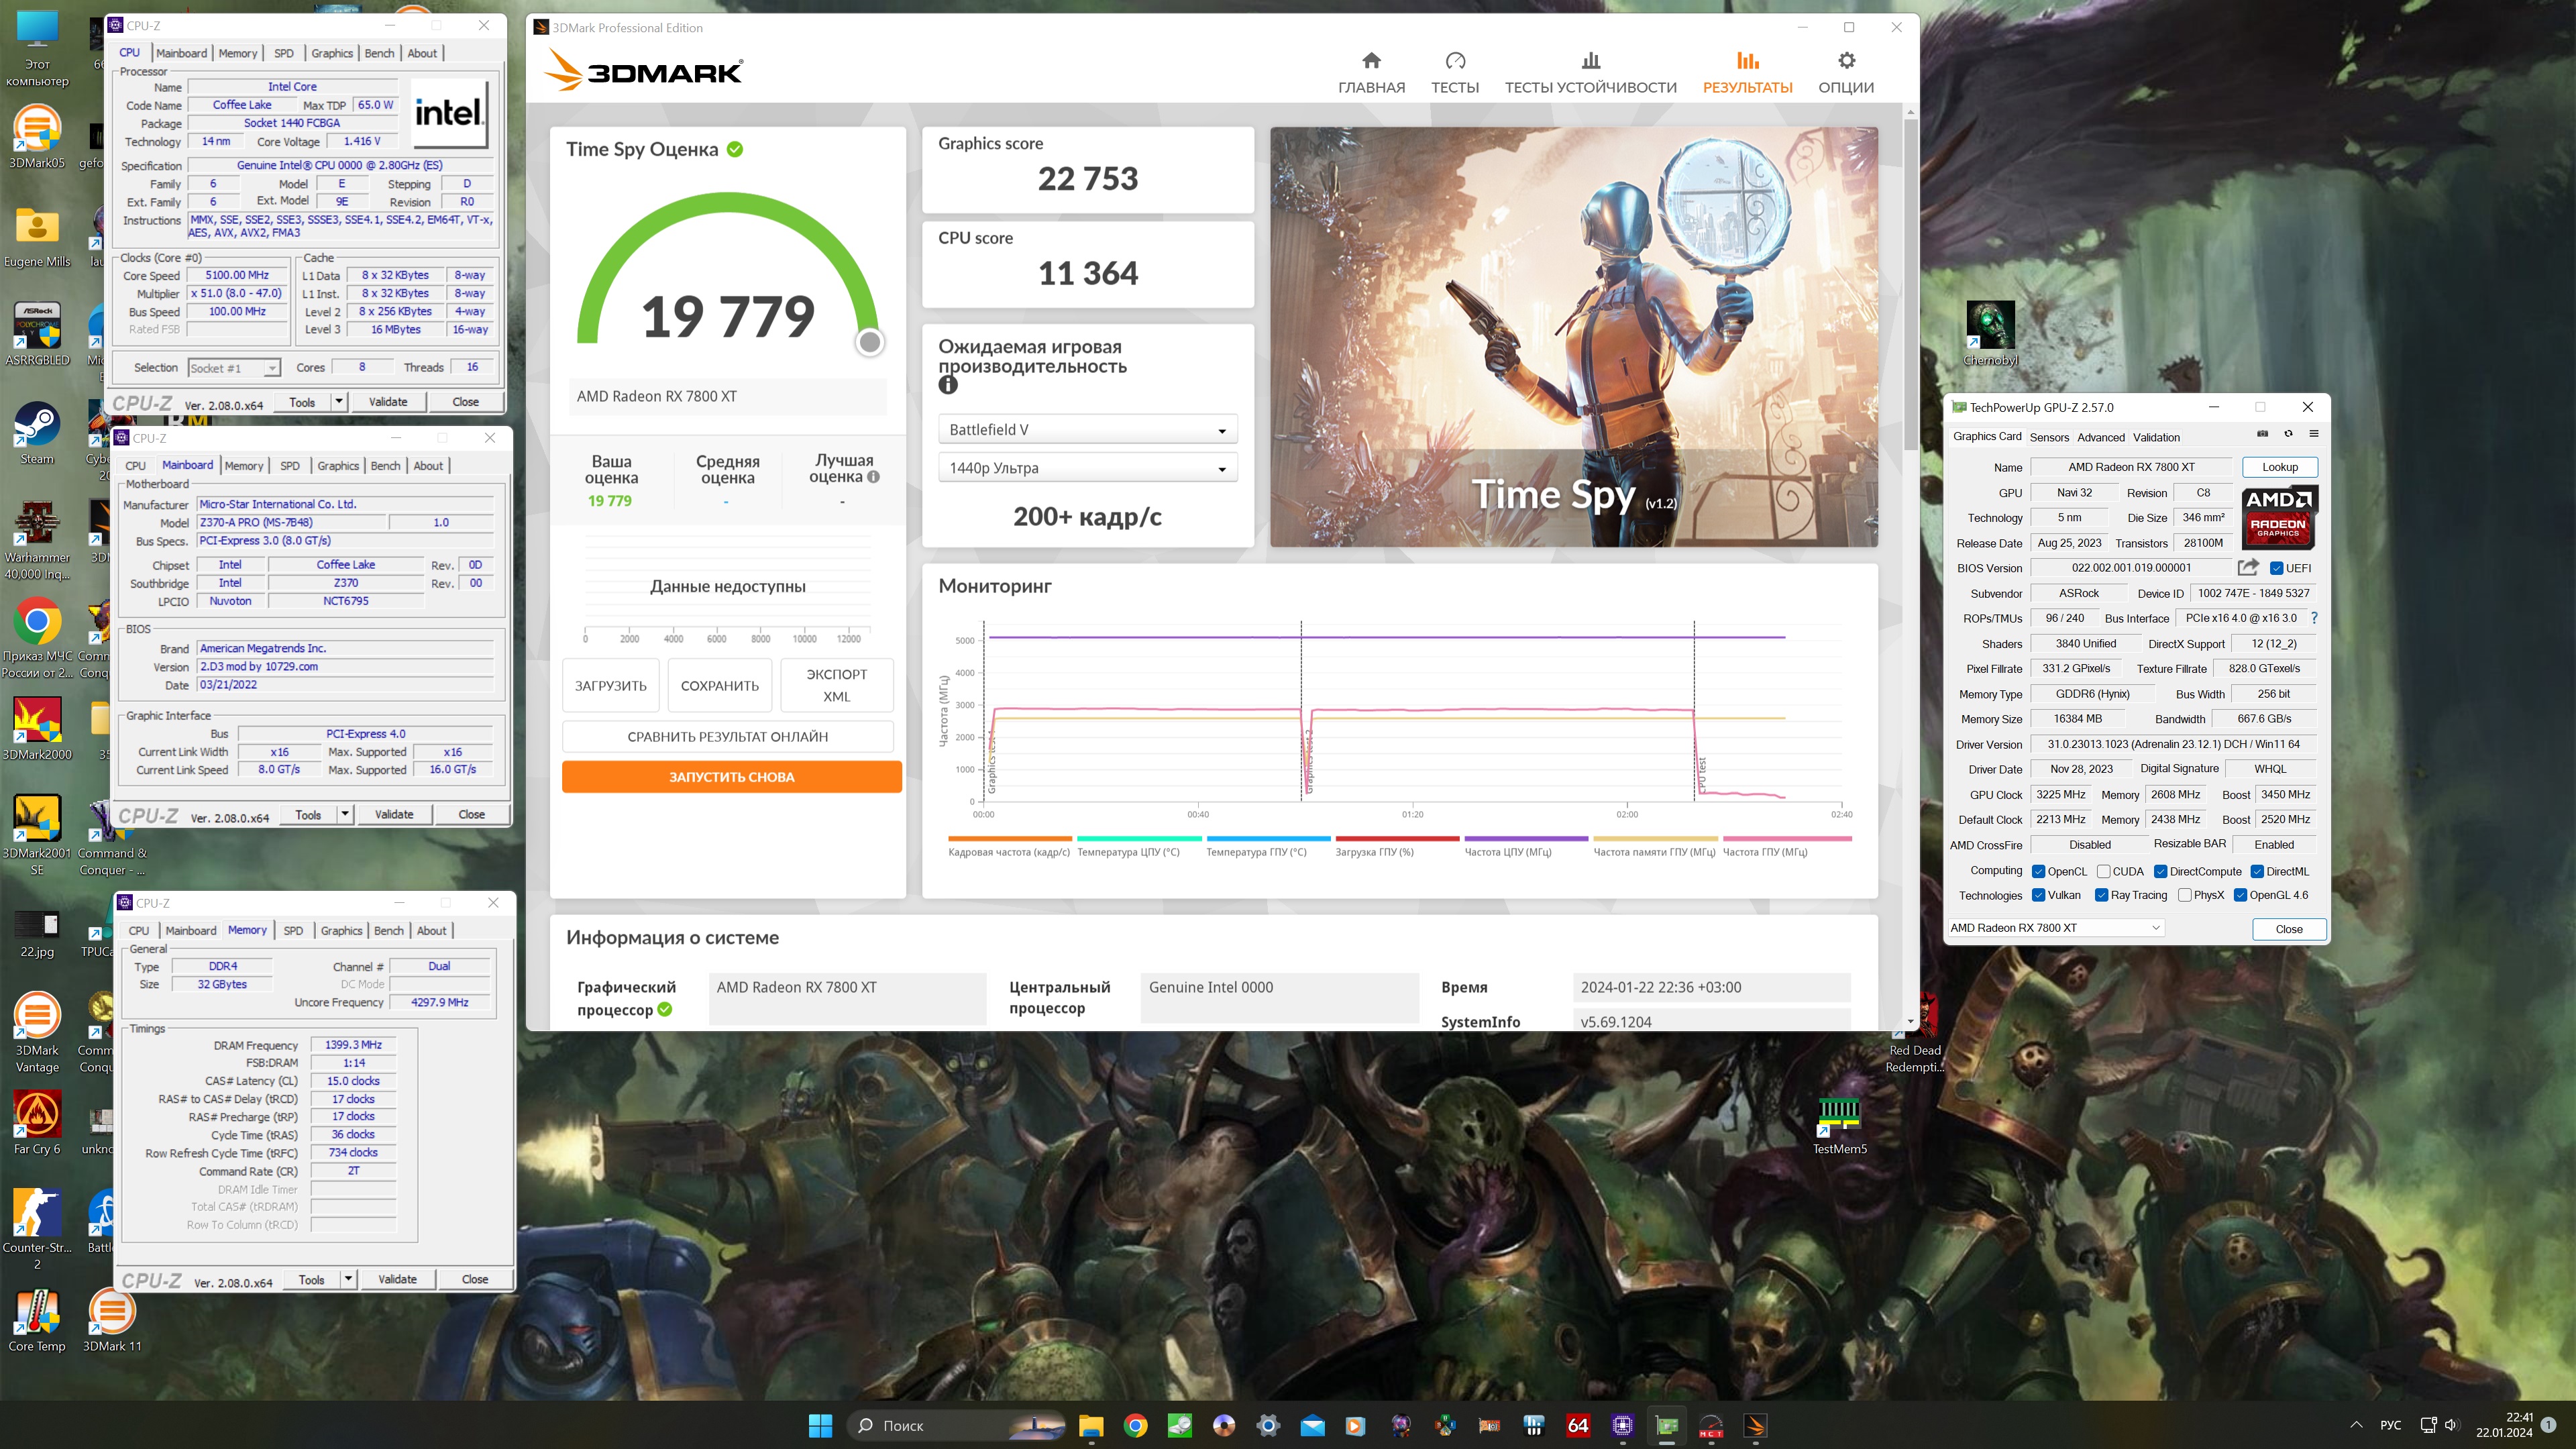Open РУС language switcher in tray
The width and height of the screenshot is (2576, 1449).
(2390, 1425)
